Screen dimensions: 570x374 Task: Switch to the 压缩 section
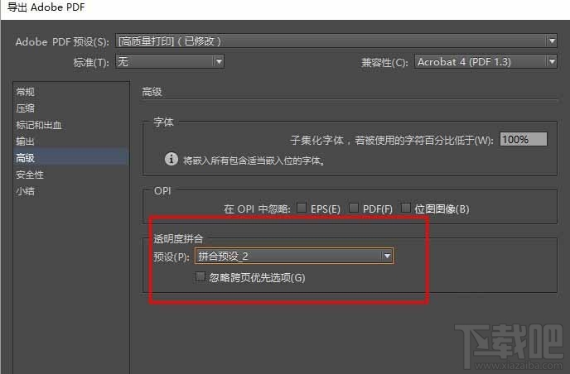click(25, 108)
